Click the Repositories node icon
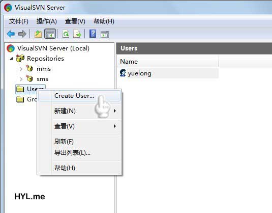This screenshot has height=213, width=272. click(x=20, y=59)
